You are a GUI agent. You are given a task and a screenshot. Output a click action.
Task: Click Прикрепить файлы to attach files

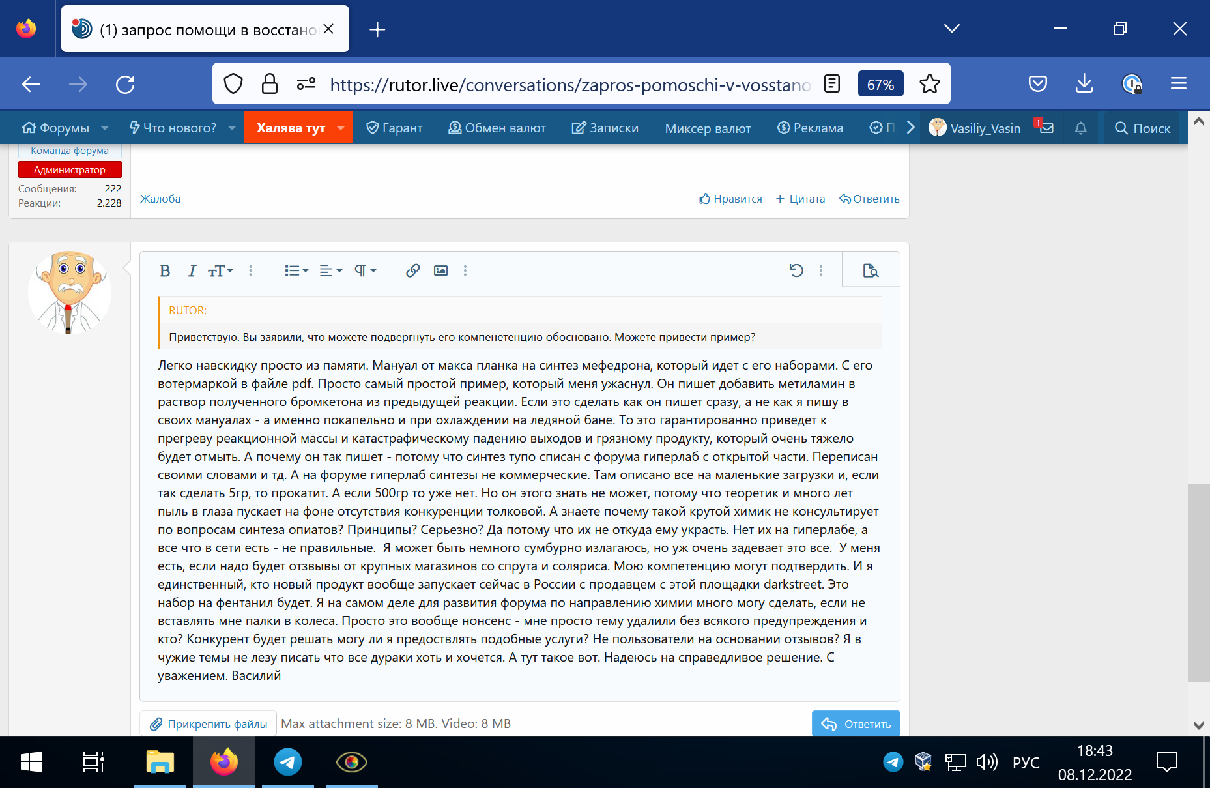pyautogui.click(x=209, y=724)
